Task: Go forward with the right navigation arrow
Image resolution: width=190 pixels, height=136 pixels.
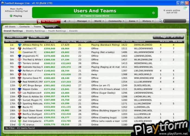Action: click(70, 21)
